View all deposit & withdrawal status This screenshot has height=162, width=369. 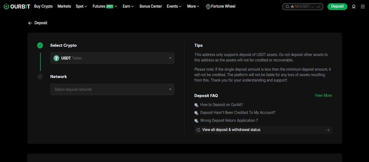coord(263,130)
